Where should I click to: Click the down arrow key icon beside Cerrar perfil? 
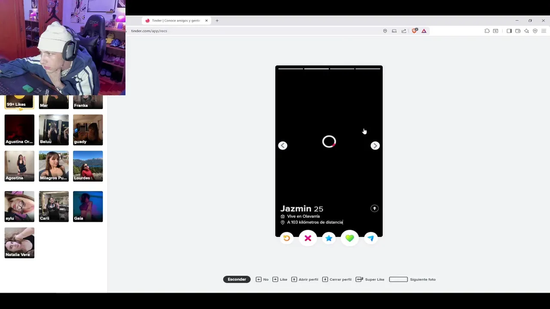pyautogui.click(x=325, y=279)
